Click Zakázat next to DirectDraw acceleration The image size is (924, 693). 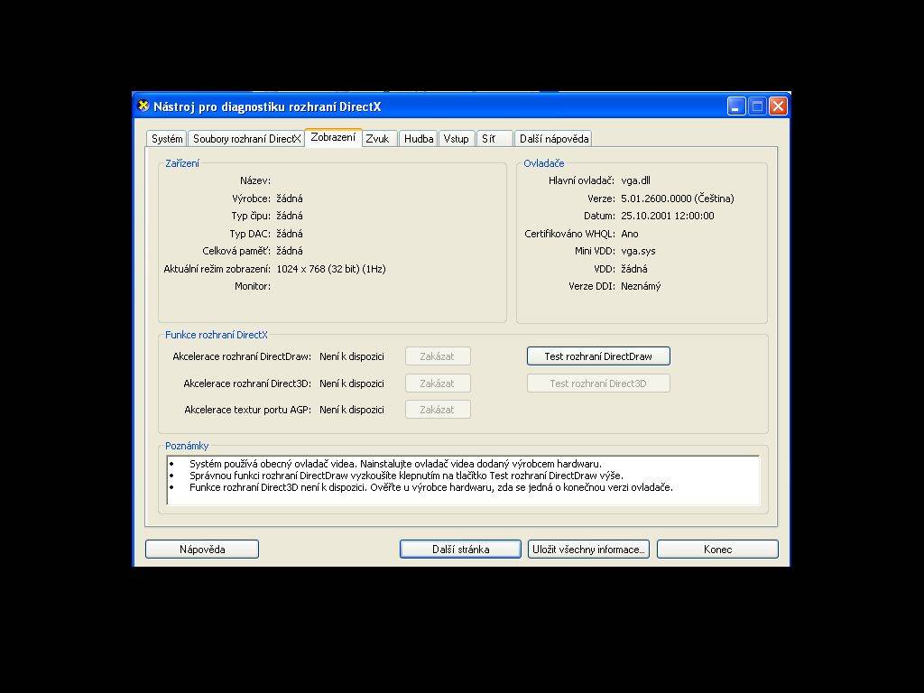(x=438, y=356)
